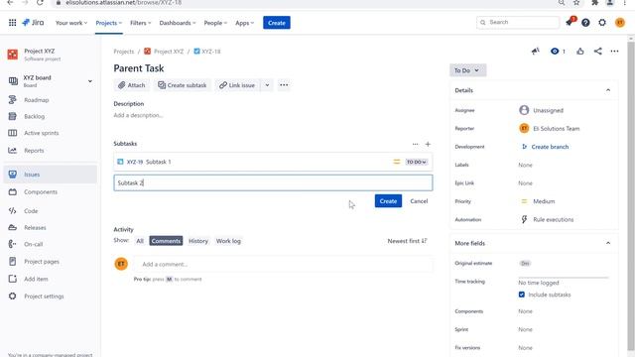This screenshot has width=635, height=357.
Task: Click Add item in the sidebar
Action: pos(36,279)
